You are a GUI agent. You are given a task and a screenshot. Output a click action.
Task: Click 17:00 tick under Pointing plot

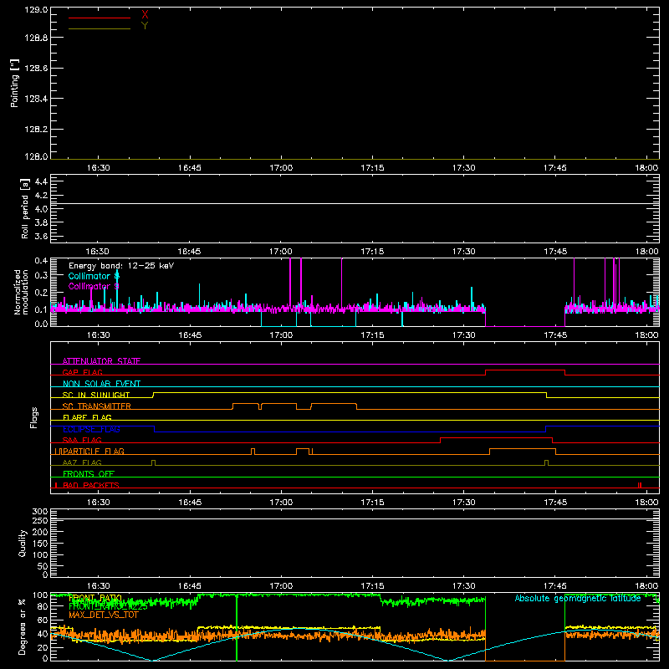[x=281, y=168]
